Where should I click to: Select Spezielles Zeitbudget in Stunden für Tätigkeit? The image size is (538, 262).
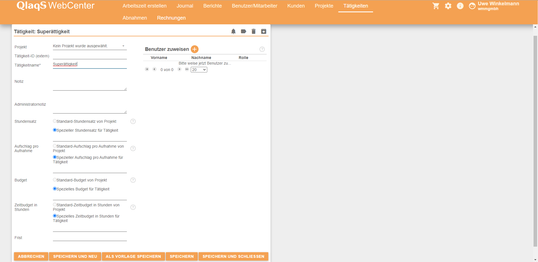55,216
